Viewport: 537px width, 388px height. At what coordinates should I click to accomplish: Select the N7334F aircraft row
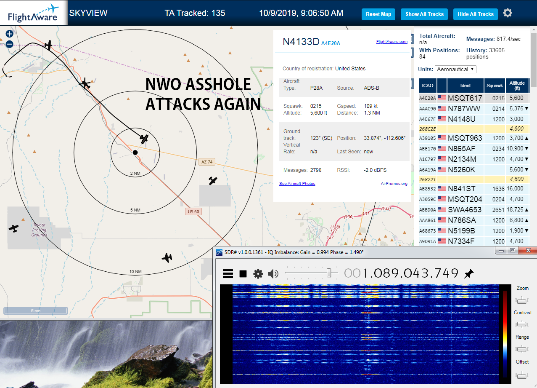click(474, 241)
